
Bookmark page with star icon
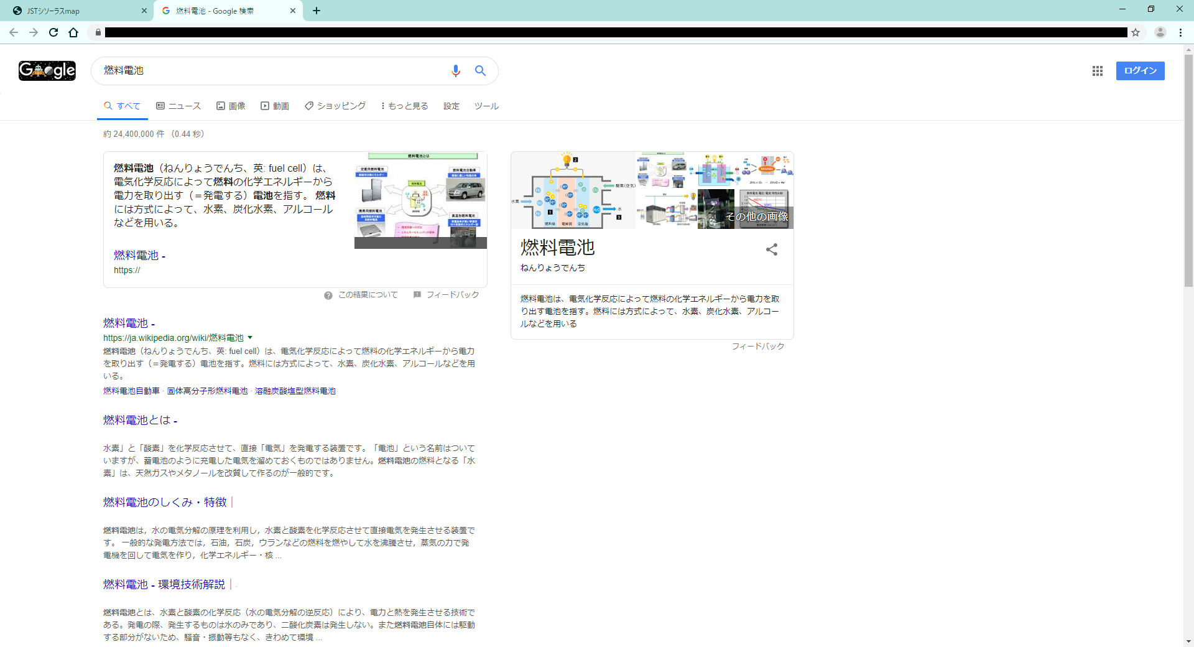click(1136, 32)
